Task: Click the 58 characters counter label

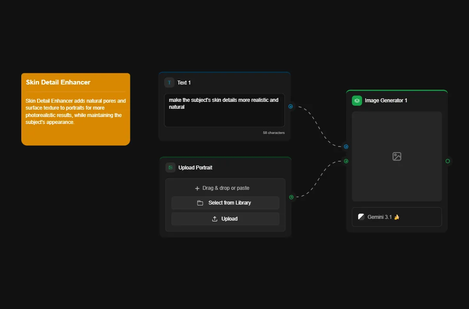Action: (274, 133)
